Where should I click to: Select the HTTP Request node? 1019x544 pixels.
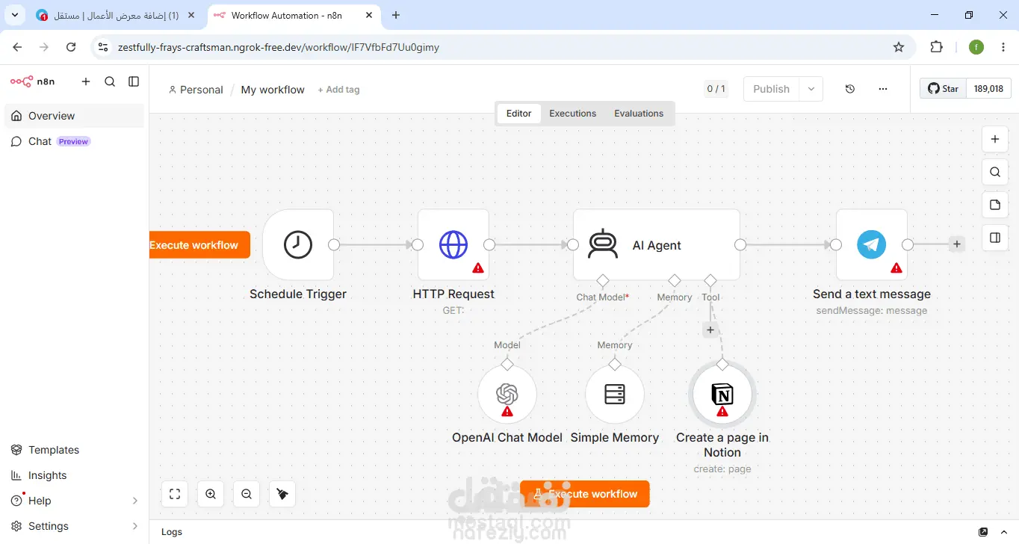point(453,244)
